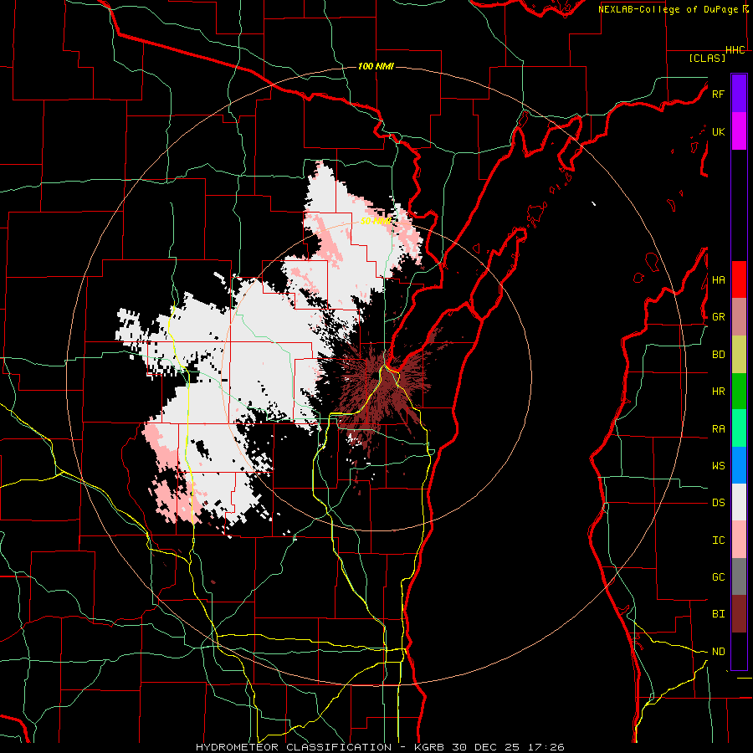Select the gray GC legend swatch
The height and width of the screenshot is (753, 753).
point(739,576)
